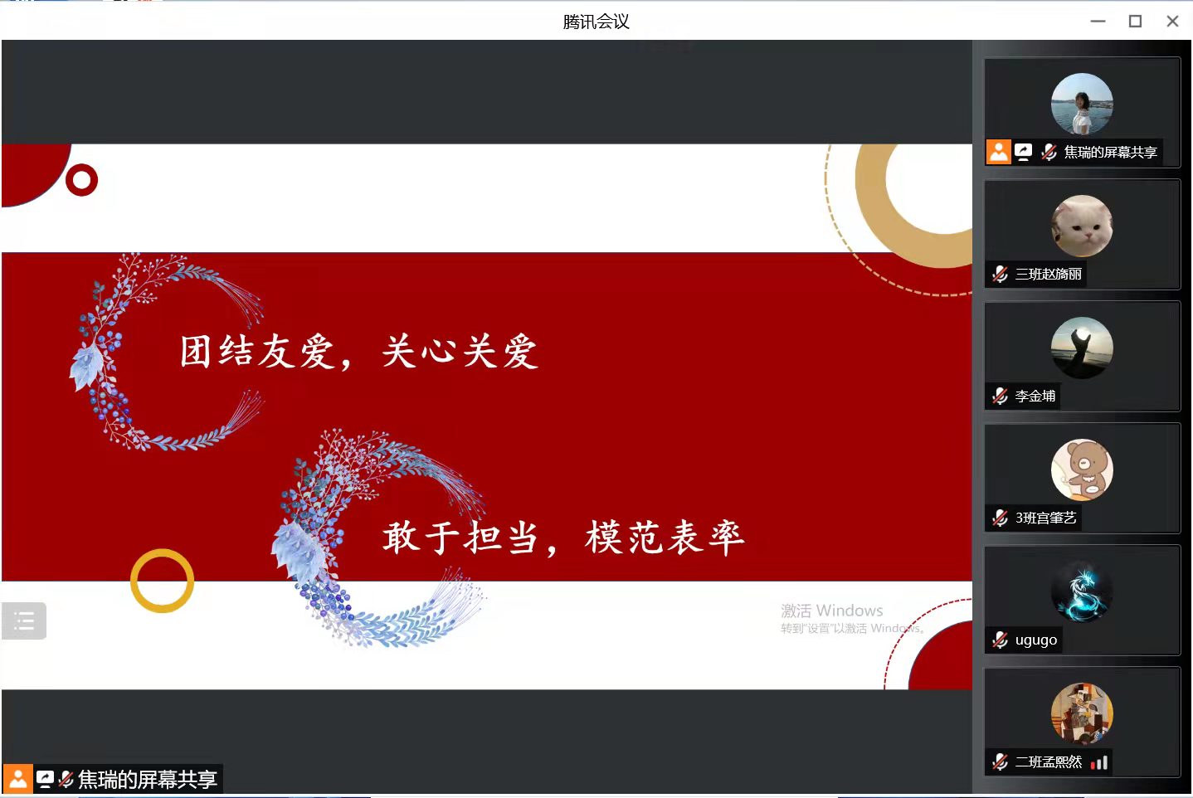1193x798 pixels.
Task: Click the muted mic icon beside 3班宫肇艺
Action: (1000, 518)
